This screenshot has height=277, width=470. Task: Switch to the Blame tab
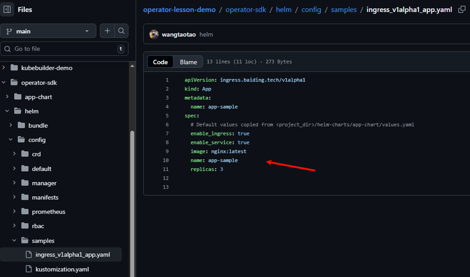pos(188,62)
